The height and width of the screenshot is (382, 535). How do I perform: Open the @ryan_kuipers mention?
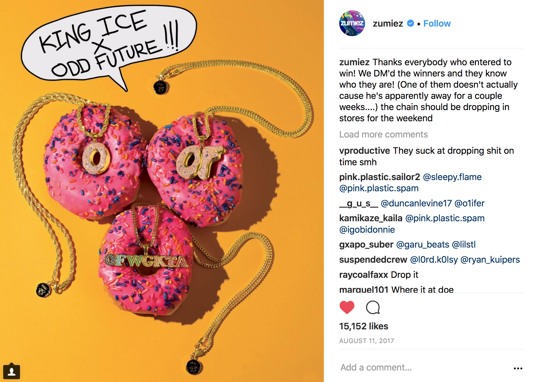tap(490, 260)
